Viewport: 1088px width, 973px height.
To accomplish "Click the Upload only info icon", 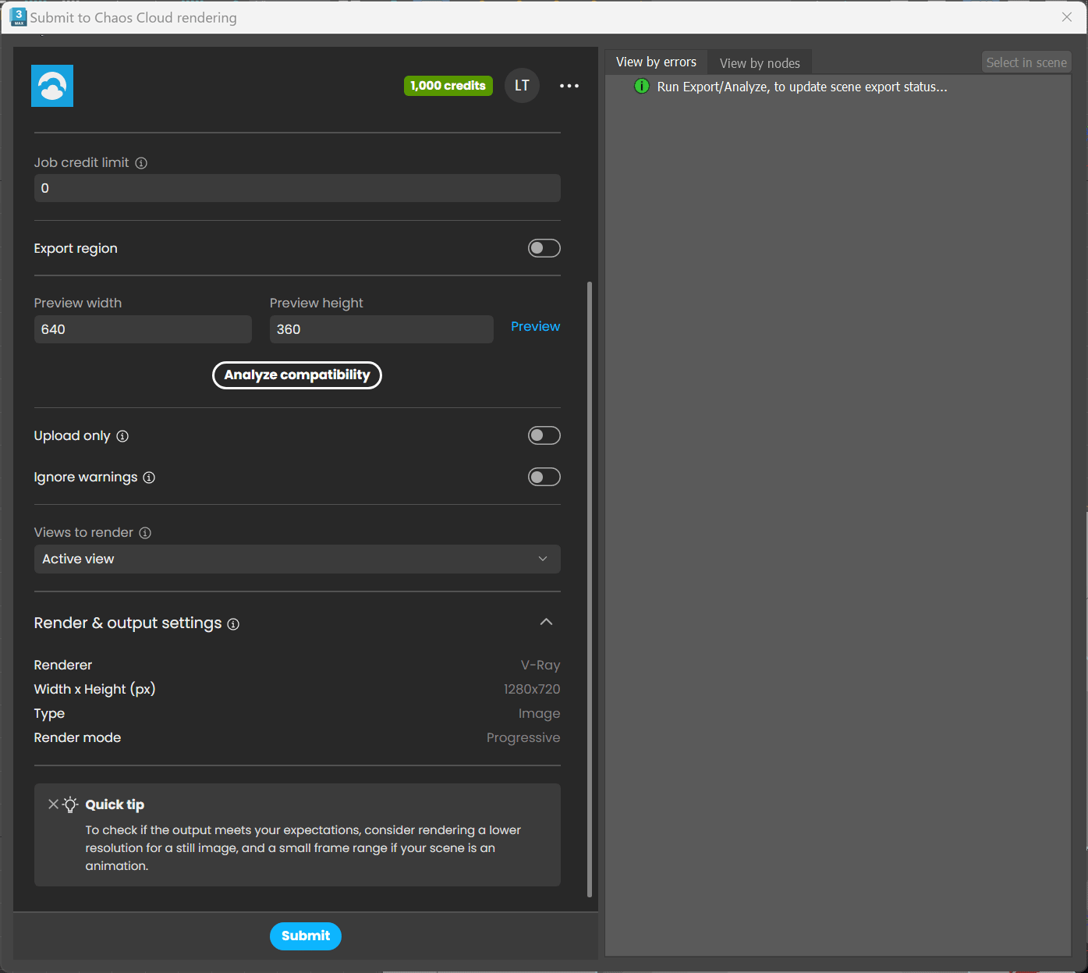I will tap(122, 437).
